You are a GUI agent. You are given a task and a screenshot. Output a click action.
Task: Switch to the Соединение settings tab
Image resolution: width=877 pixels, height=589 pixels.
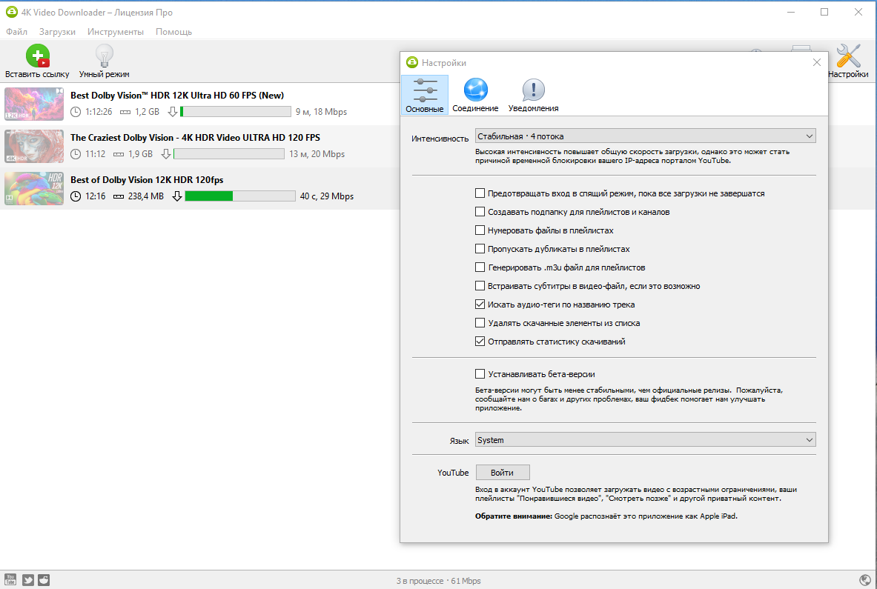[475, 95]
